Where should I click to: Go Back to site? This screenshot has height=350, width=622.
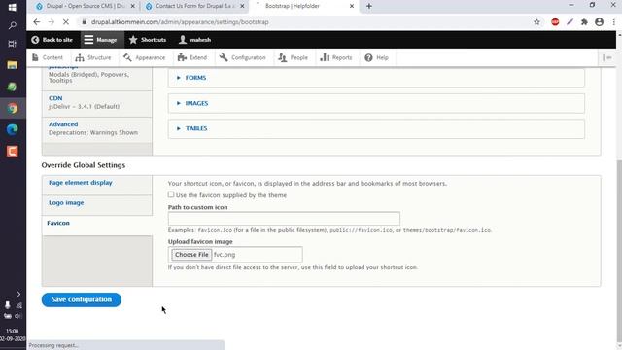click(x=52, y=40)
